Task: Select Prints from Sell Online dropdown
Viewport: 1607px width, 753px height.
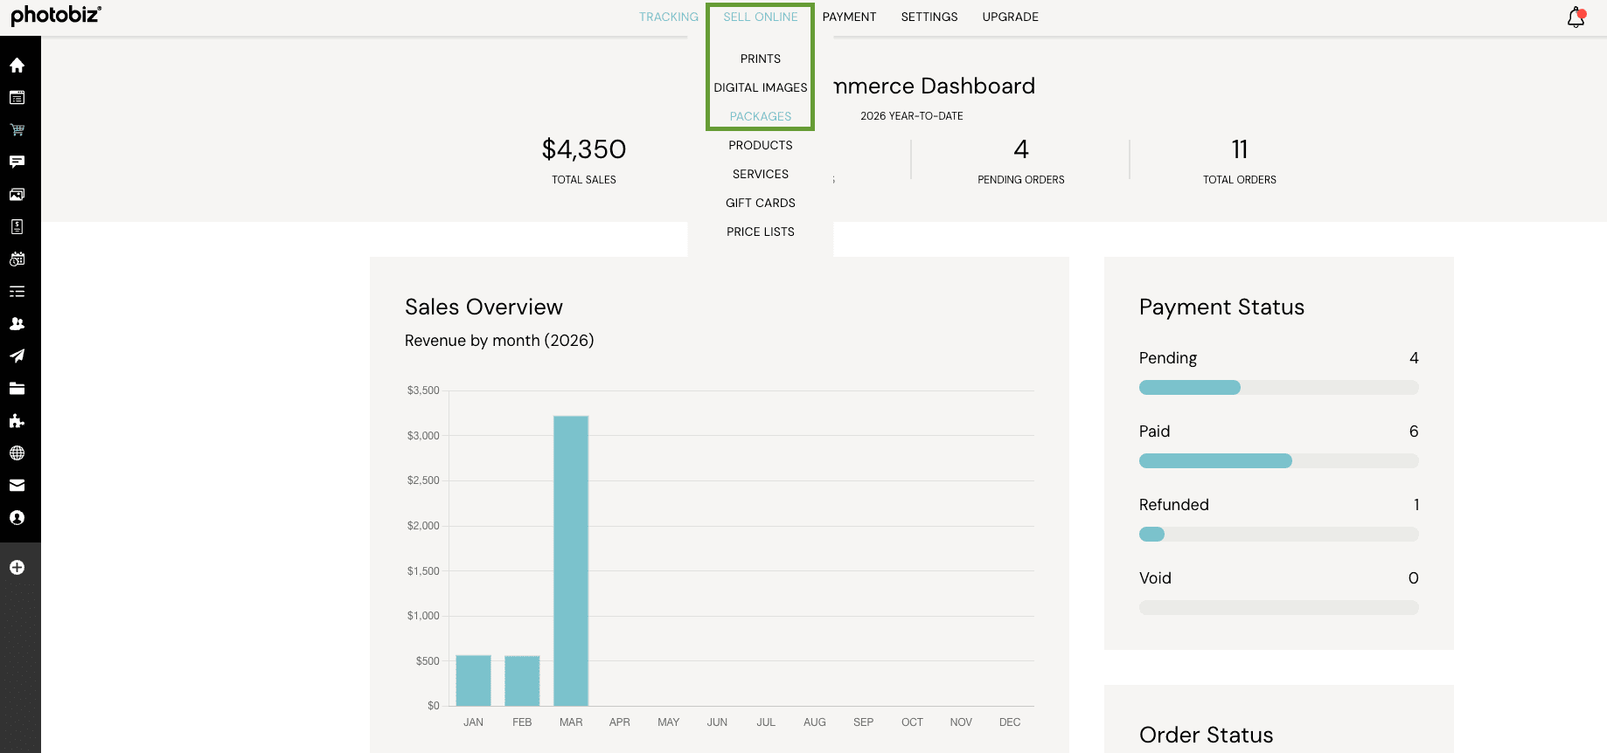Action: point(761,59)
